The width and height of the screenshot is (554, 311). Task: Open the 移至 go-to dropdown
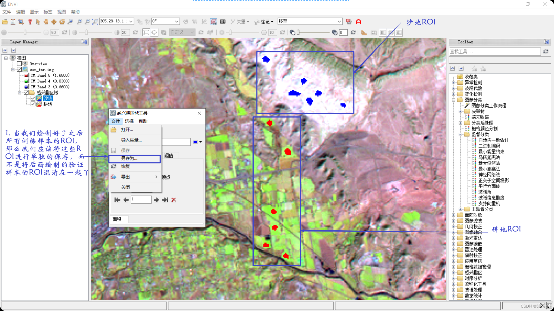coord(339,21)
